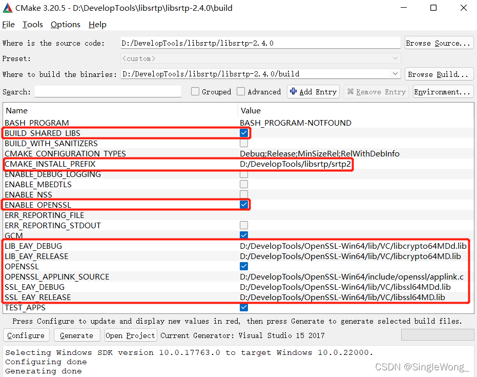Click the Add Entry button label

coord(318,92)
